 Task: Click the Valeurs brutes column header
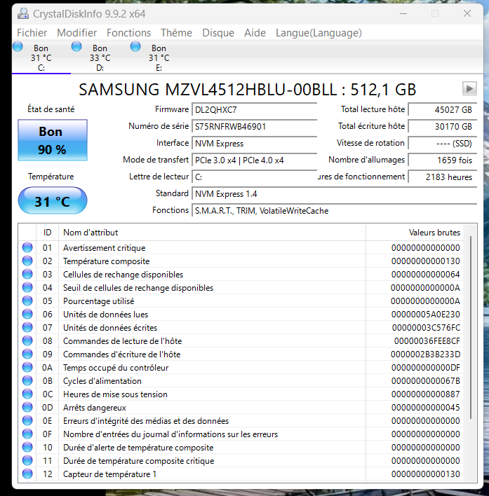coord(415,233)
